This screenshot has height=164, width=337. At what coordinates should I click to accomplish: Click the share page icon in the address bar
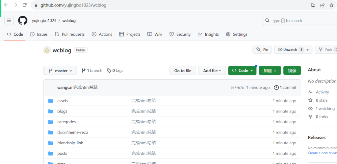pyautogui.click(x=323, y=5)
